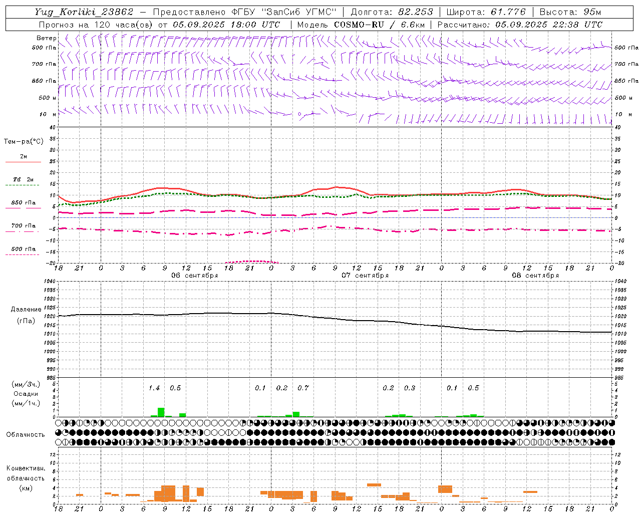641x513 pixels.
Task: Select the date label "07 сентября"
Action: (365, 275)
